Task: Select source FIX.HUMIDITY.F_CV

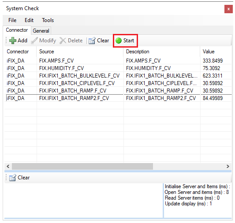Action: click(61, 68)
